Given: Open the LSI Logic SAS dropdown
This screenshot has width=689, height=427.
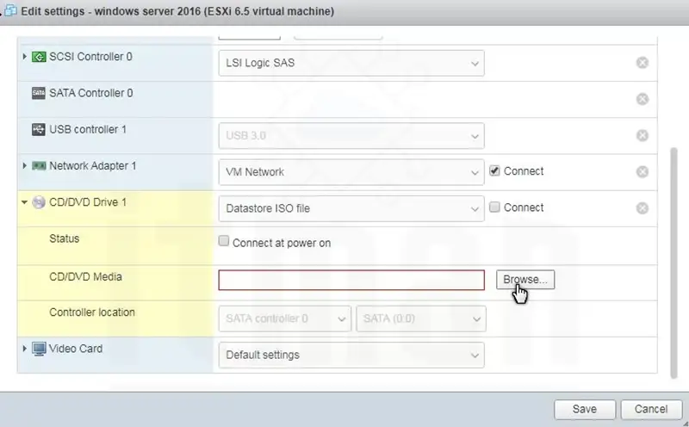Looking at the screenshot, I should coord(351,63).
